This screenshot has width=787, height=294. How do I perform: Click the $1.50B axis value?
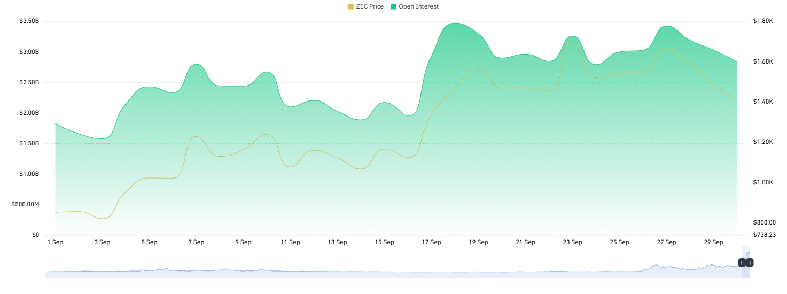29,143
